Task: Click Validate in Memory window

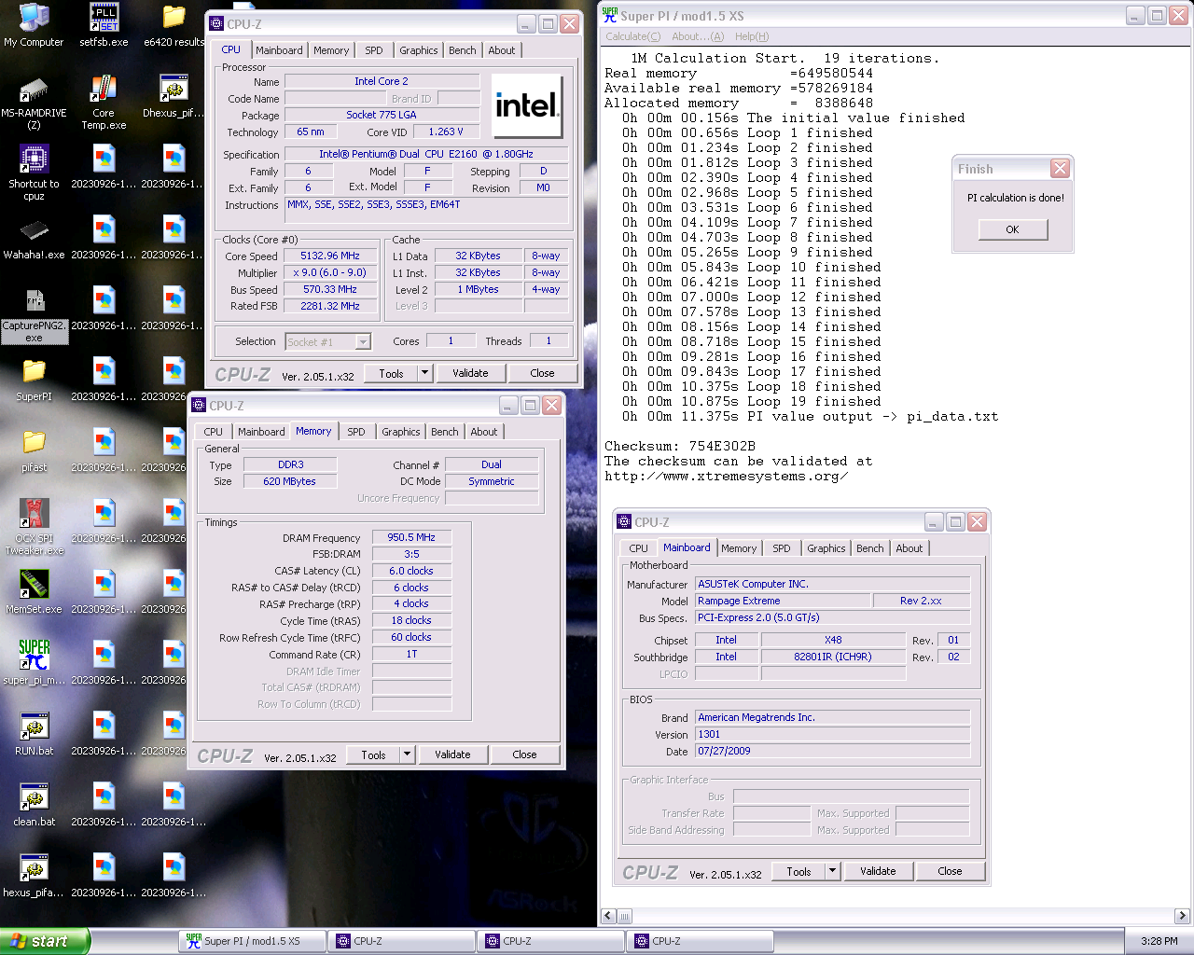Action: click(452, 754)
